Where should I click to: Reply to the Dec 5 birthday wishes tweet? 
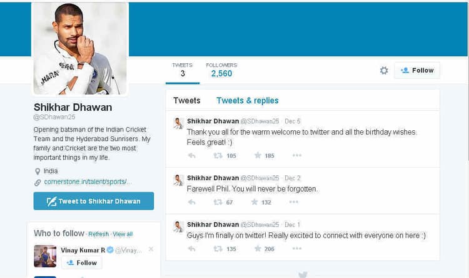pyautogui.click(x=192, y=155)
